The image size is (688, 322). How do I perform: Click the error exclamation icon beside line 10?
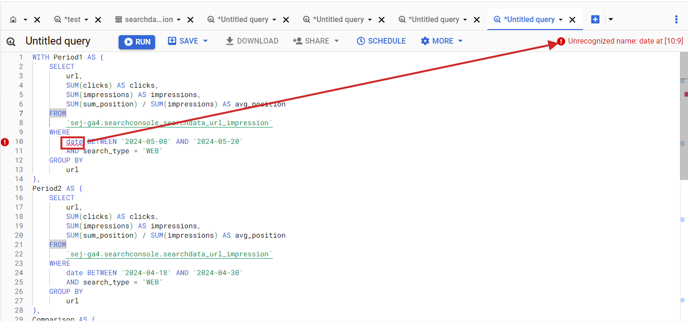coord(5,142)
